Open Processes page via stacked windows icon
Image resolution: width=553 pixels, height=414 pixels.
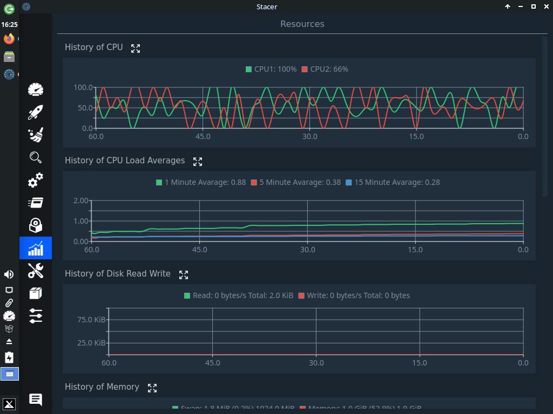click(x=36, y=203)
